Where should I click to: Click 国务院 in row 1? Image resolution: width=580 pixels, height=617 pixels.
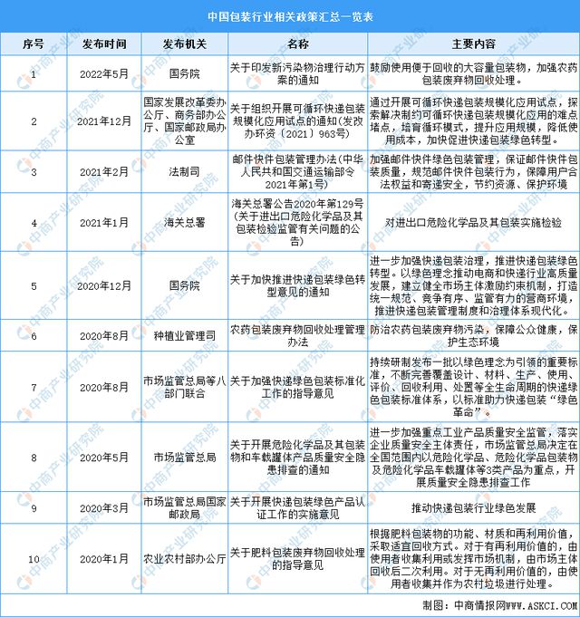185,74
